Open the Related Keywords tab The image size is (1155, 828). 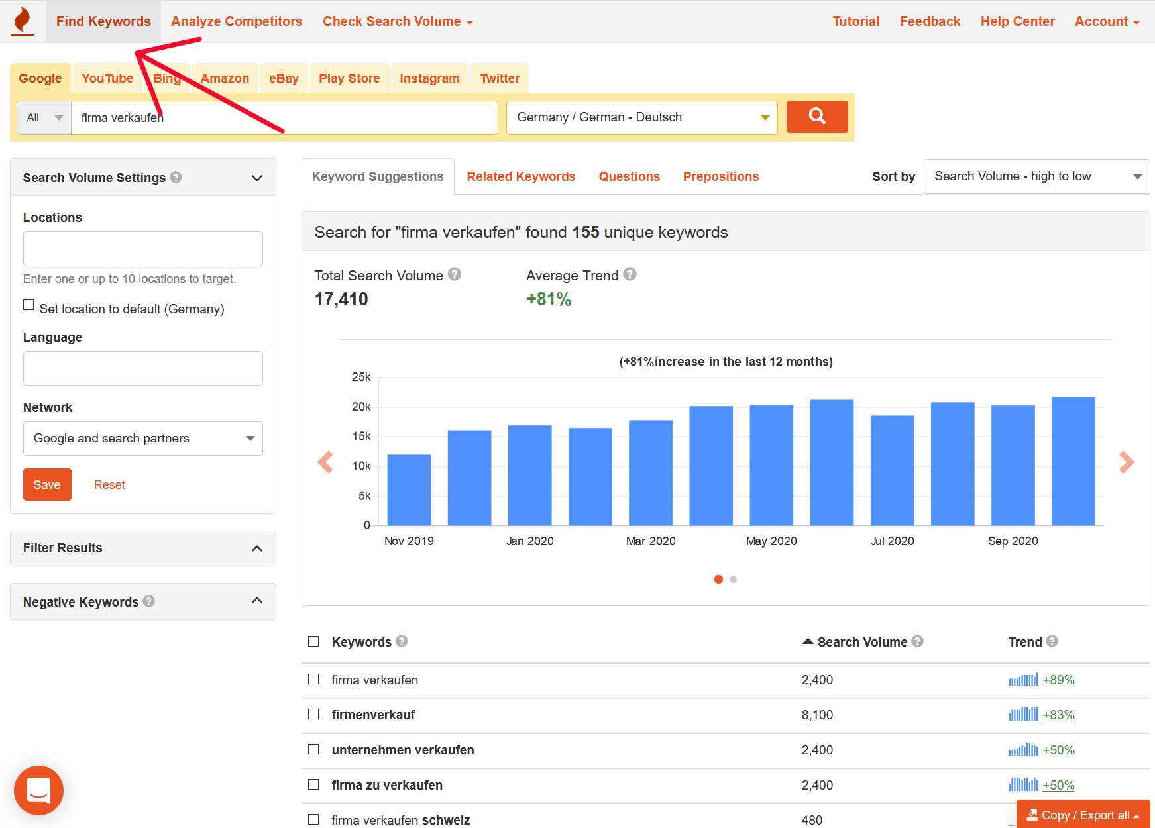click(x=521, y=176)
